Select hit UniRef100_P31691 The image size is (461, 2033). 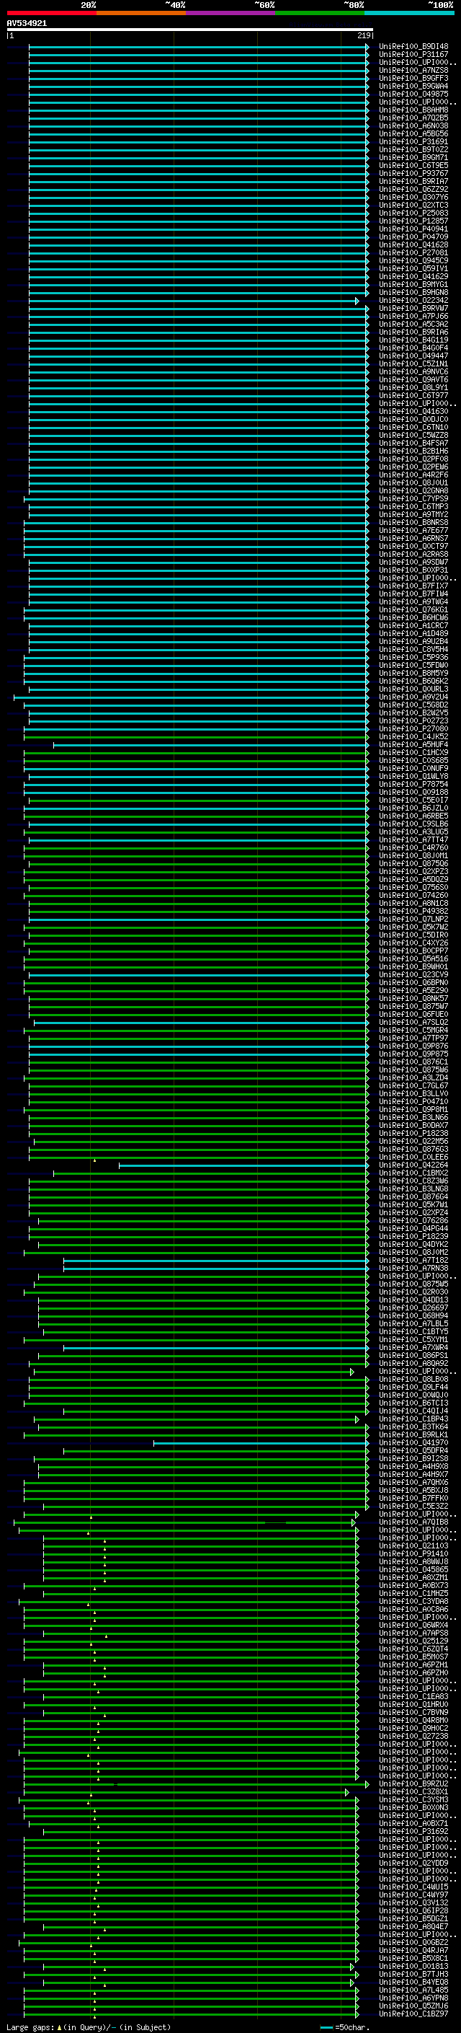click(413, 141)
